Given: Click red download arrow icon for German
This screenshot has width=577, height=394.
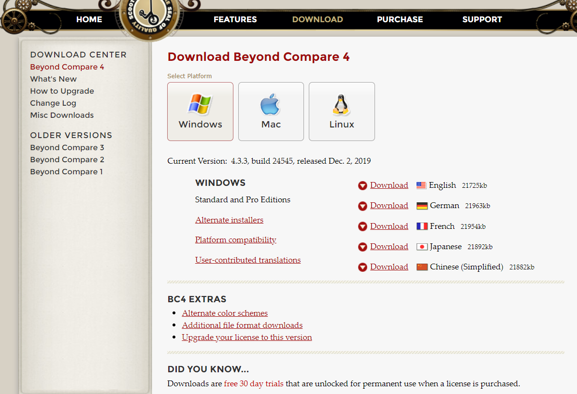Looking at the screenshot, I should pos(362,206).
